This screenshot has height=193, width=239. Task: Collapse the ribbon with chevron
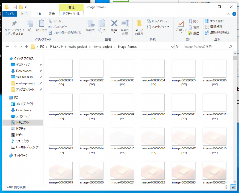pos(229,14)
